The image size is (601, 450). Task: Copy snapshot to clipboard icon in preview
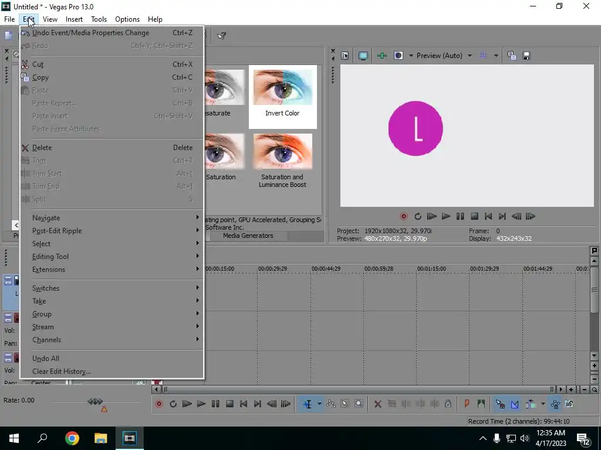[x=512, y=56]
